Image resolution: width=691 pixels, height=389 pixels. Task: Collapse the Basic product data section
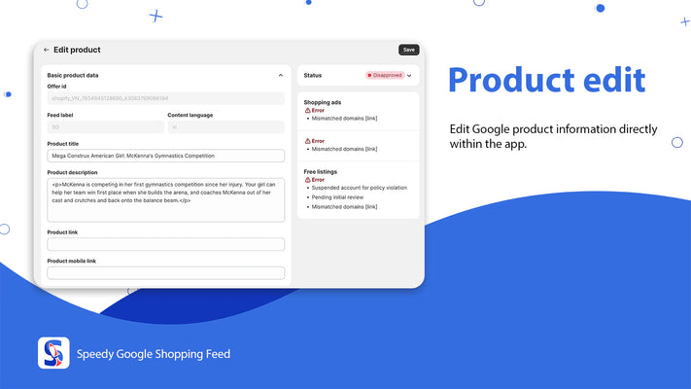tap(281, 75)
